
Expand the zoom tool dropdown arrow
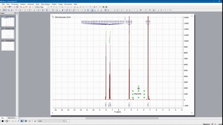tap(55, 10)
